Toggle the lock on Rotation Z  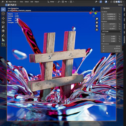point(119,29)
